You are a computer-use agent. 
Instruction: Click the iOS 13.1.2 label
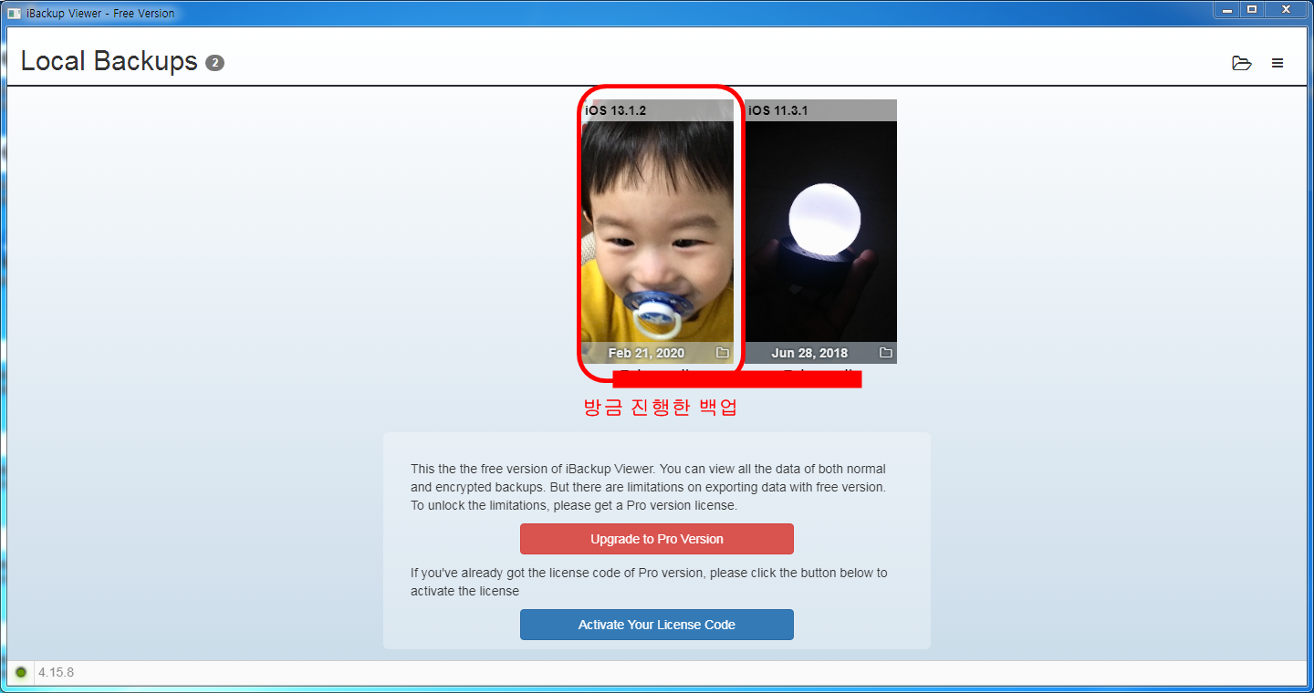pyautogui.click(x=616, y=110)
